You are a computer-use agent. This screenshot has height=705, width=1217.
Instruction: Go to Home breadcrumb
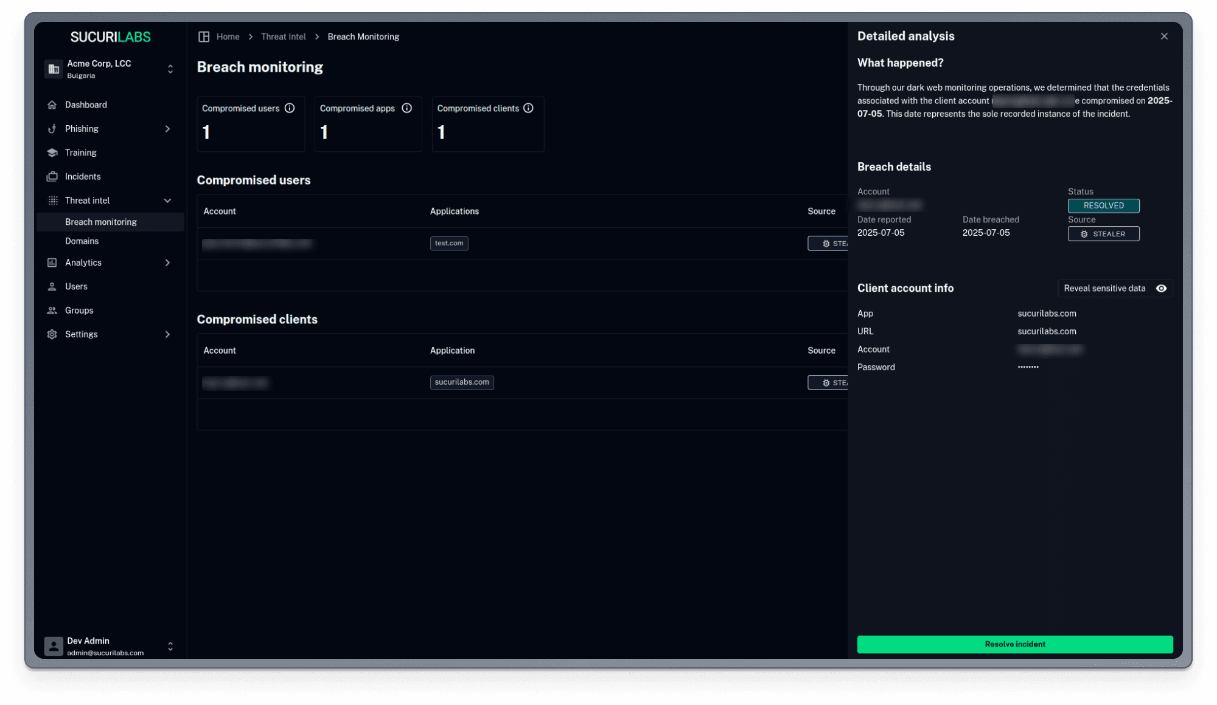click(228, 36)
